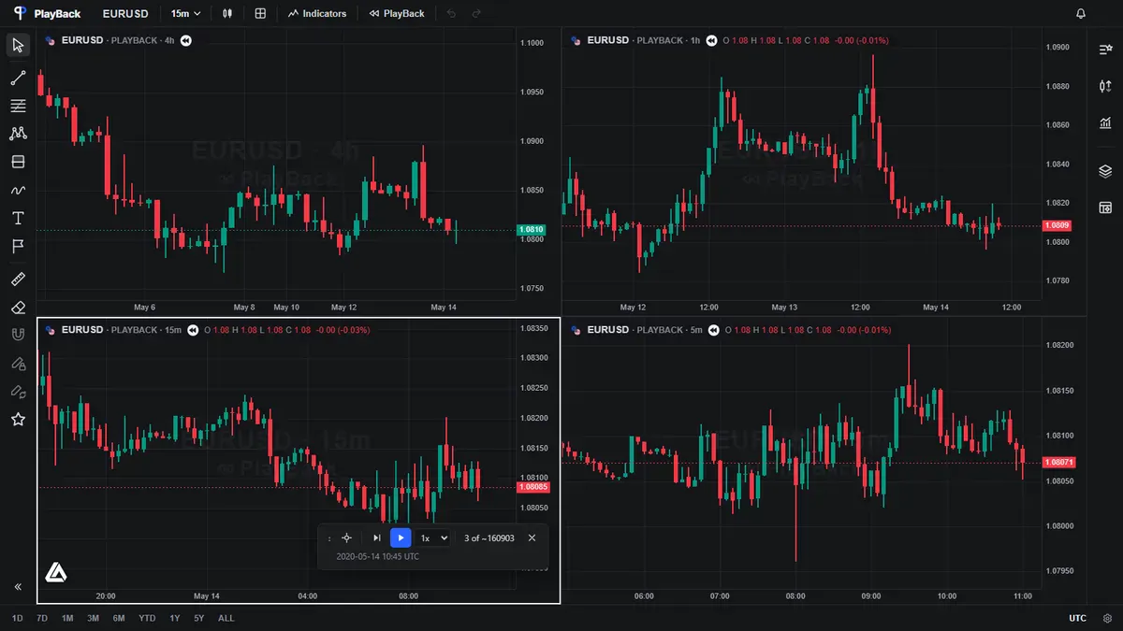Select the YTD time range

147,618
